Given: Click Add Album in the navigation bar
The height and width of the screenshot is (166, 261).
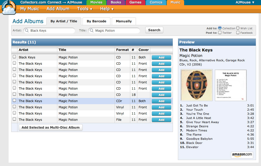Looking at the screenshot, I should pos(58,9).
